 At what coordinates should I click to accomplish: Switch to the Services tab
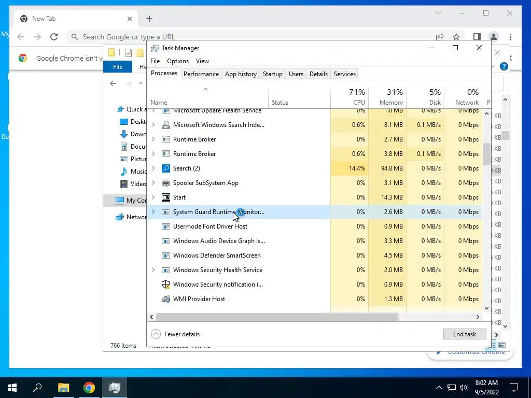[345, 74]
